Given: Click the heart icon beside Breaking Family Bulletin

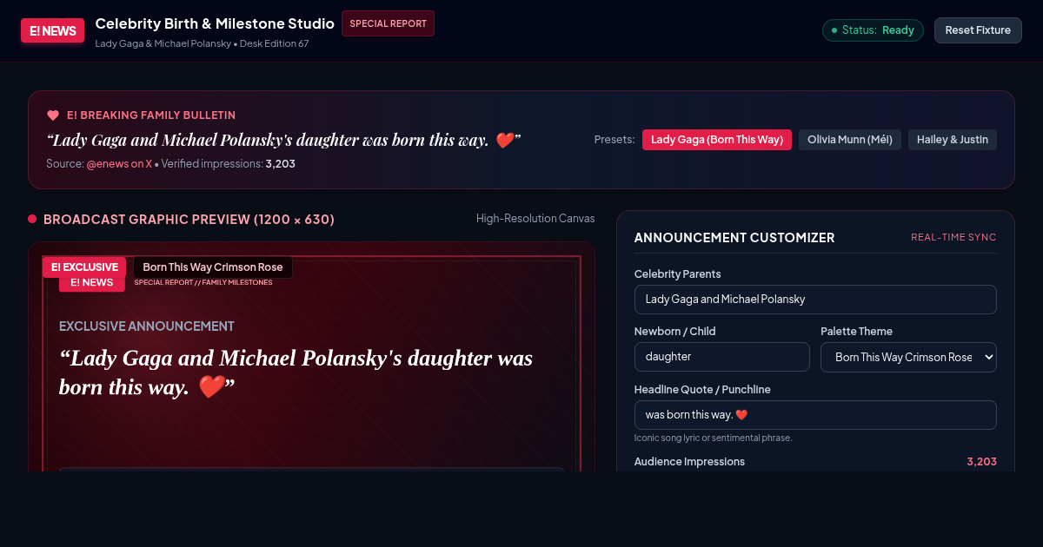Looking at the screenshot, I should (53, 115).
